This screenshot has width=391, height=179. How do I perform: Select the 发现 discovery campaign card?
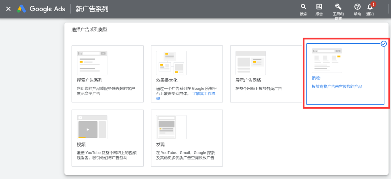[187, 138]
